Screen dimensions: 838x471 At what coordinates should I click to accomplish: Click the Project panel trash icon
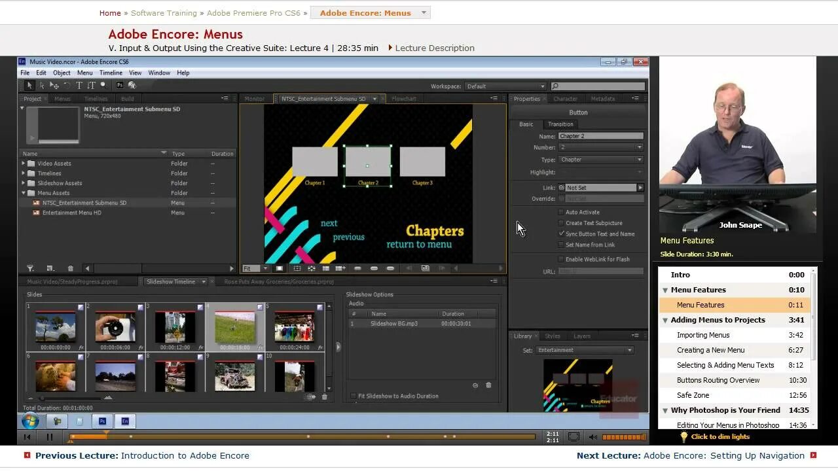point(71,268)
